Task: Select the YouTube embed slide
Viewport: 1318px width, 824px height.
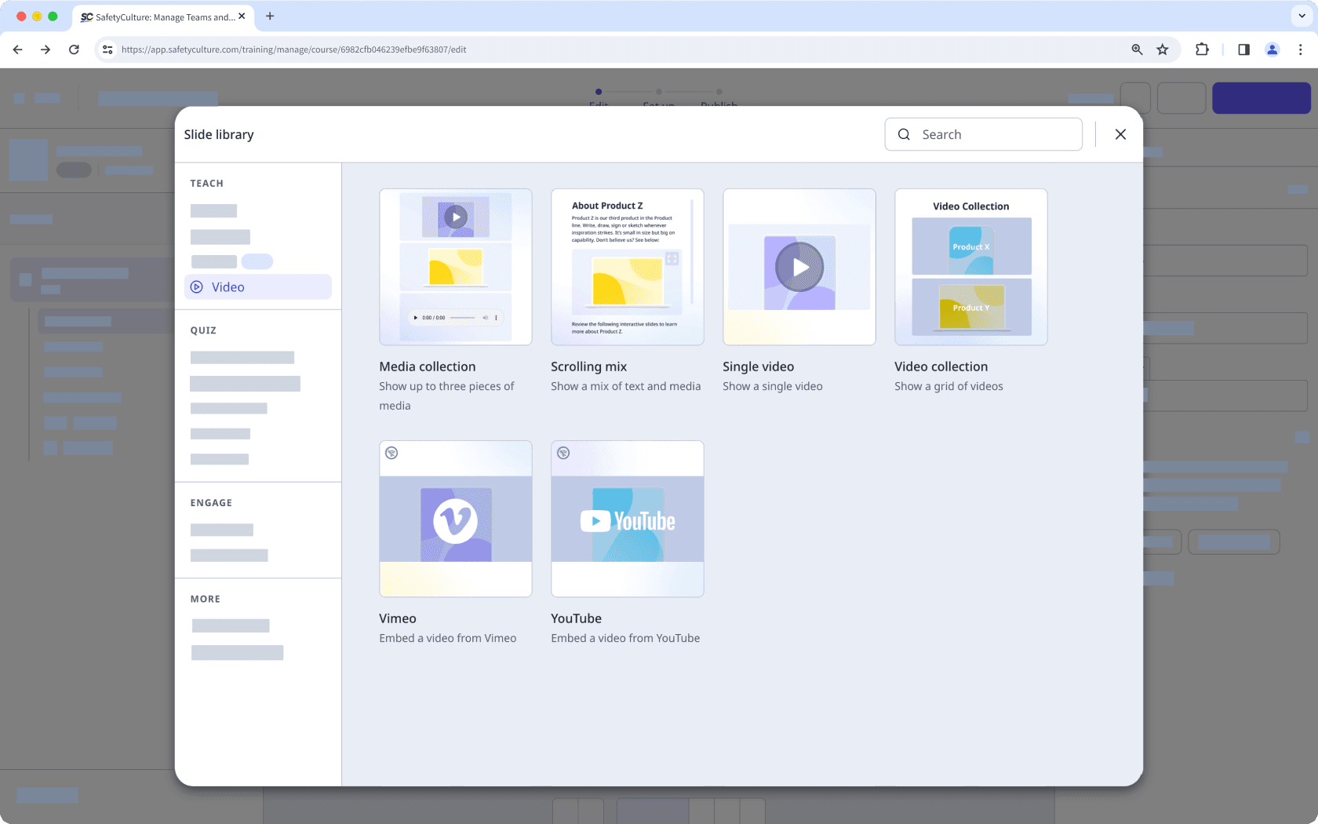Action: click(627, 519)
